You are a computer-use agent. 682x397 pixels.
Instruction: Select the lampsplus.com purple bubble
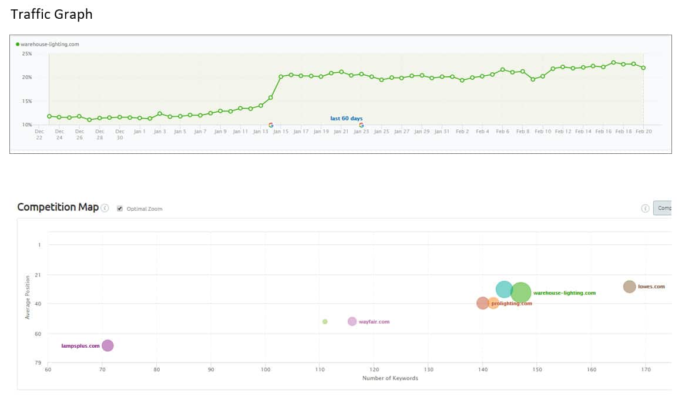107,346
